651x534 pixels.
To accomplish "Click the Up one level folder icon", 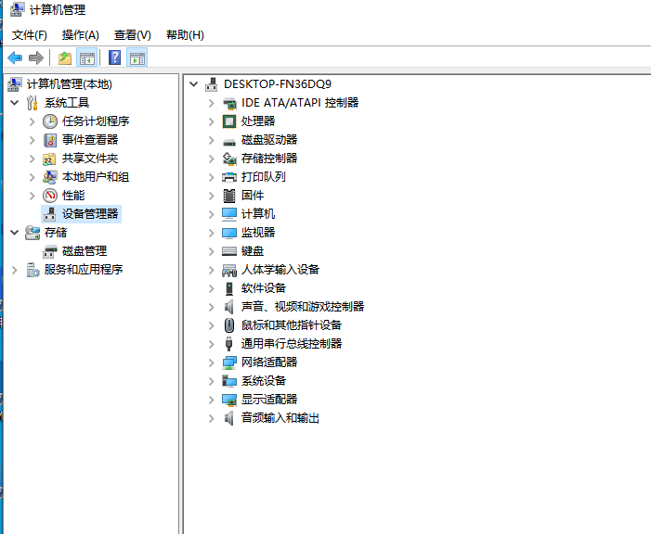I will click(x=65, y=57).
